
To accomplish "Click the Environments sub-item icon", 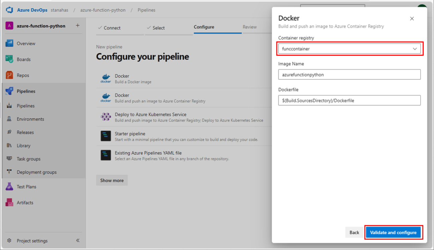I will (x=9, y=119).
